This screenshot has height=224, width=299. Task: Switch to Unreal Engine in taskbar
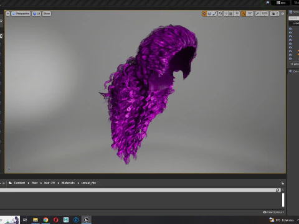coord(87,220)
